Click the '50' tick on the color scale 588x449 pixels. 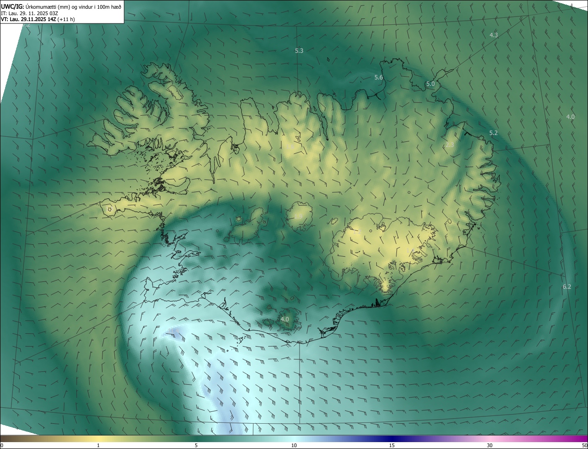584,446
